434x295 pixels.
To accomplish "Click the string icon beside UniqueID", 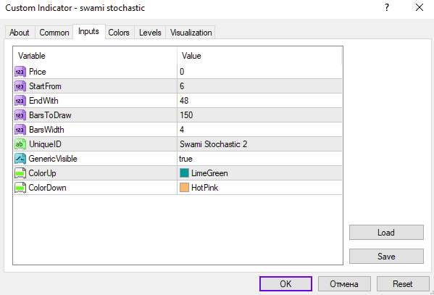I will click(20, 144).
